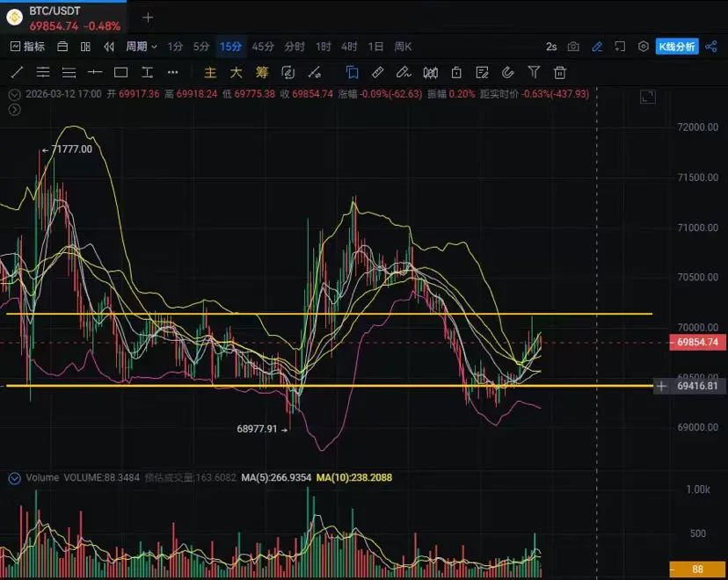
Task: Select the horizontal line tool
Action: click(x=95, y=72)
